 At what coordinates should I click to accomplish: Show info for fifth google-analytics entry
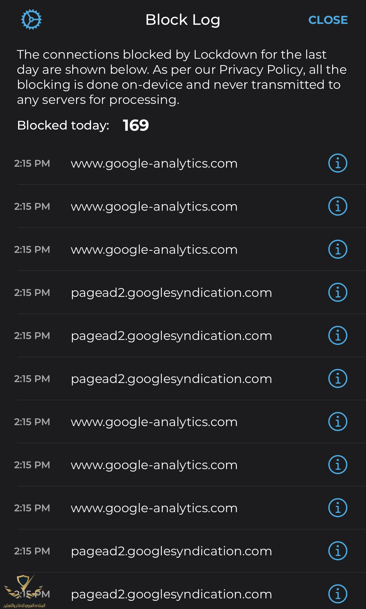coord(338,465)
